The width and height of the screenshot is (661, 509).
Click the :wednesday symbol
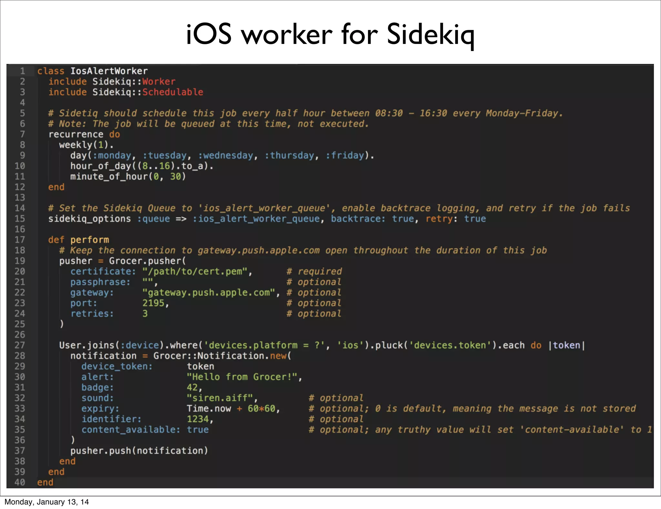(225, 155)
